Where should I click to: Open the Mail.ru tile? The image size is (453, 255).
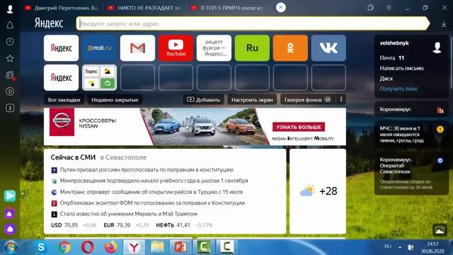coord(99,48)
